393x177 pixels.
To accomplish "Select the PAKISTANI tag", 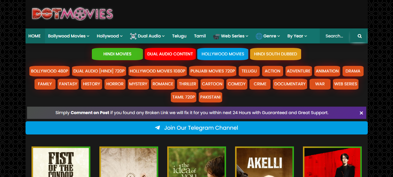I will coord(210,97).
